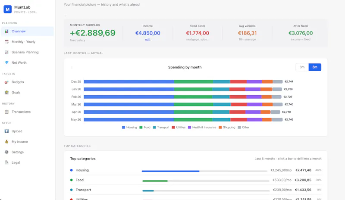This screenshot has width=345, height=200.
Task: Toggle Housing in the chart legend
Action: [129, 127]
